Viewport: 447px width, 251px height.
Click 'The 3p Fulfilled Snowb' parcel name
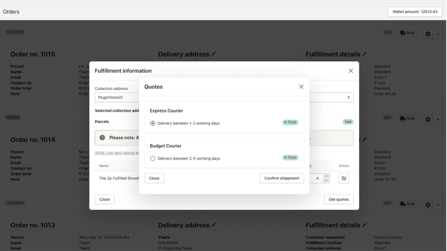point(119,178)
